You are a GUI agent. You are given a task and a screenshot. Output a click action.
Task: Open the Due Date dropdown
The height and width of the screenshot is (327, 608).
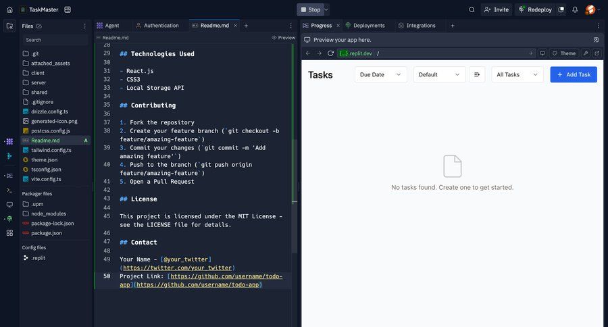tap(380, 74)
